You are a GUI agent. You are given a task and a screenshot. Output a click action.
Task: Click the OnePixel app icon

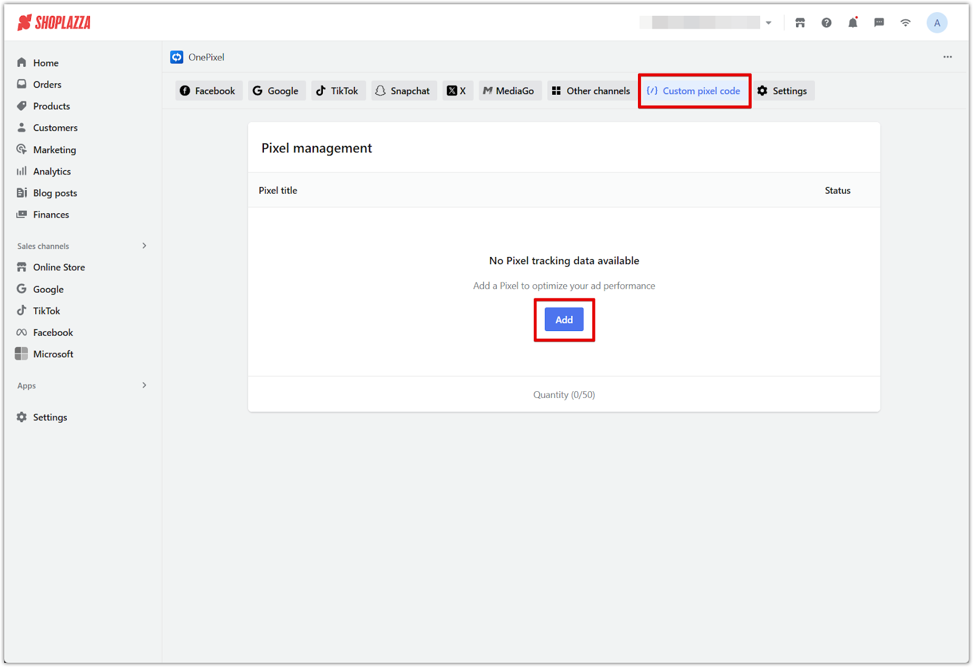coord(177,57)
